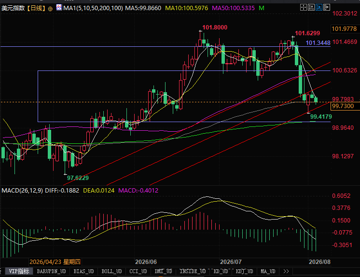Click the circled plus icon beside 日线

coord(50,9)
